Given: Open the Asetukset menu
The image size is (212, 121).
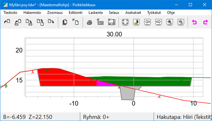Looking at the screenshot, I should tap(133, 13).
